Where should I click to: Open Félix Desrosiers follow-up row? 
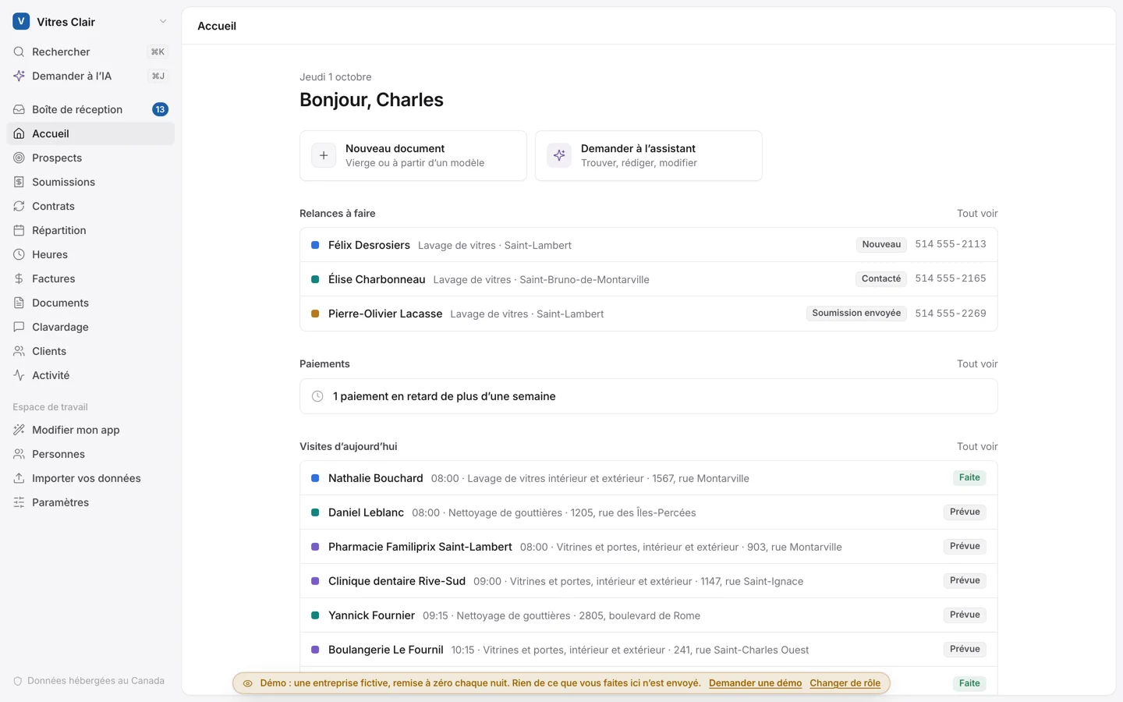649,245
